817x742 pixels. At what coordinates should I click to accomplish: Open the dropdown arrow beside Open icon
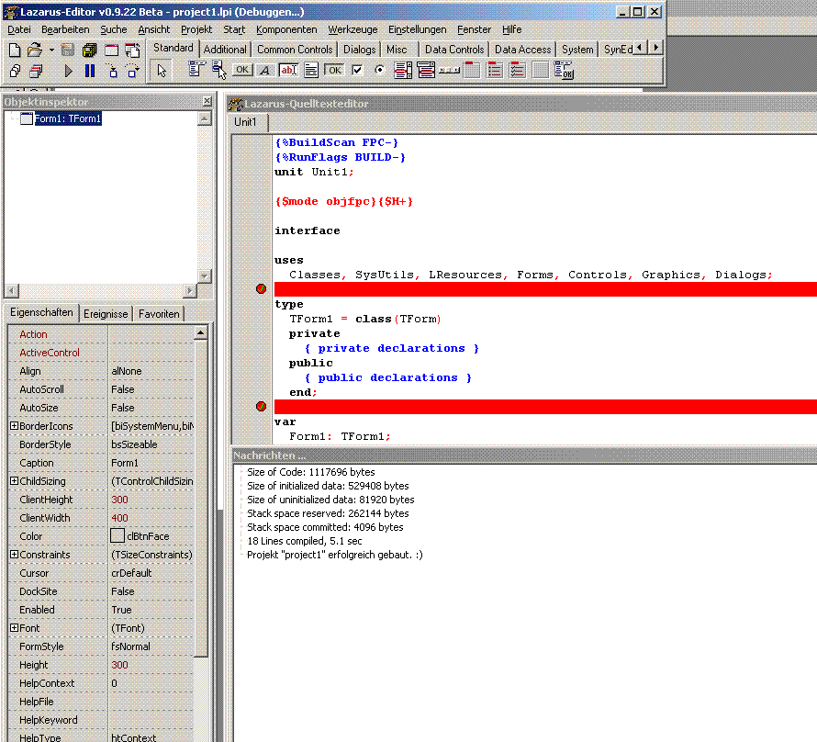(x=51, y=50)
